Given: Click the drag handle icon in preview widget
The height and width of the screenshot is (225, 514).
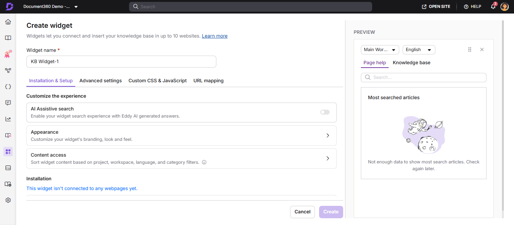Looking at the screenshot, I should [x=470, y=50].
